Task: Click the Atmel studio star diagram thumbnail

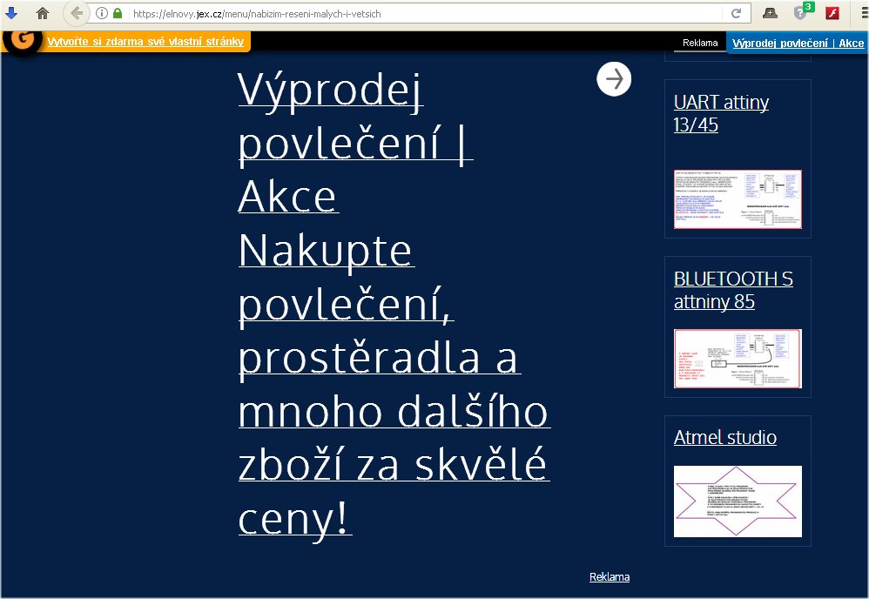Action: click(x=738, y=501)
